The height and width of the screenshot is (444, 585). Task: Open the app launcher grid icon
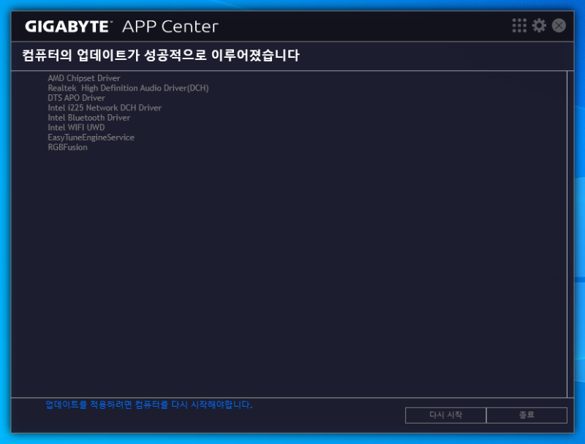coord(519,25)
